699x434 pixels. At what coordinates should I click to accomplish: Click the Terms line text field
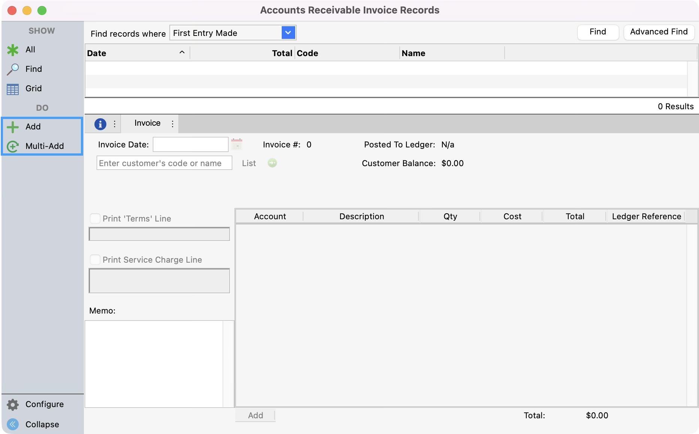click(159, 234)
